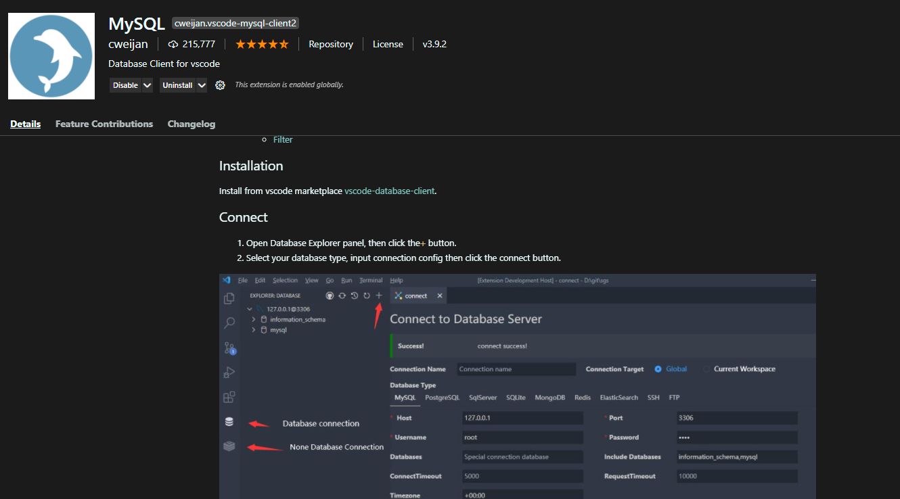This screenshot has width=900, height=499.
Task: Click the VS Code logo in embedded screenshot
Action: pyautogui.click(x=227, y=280)
